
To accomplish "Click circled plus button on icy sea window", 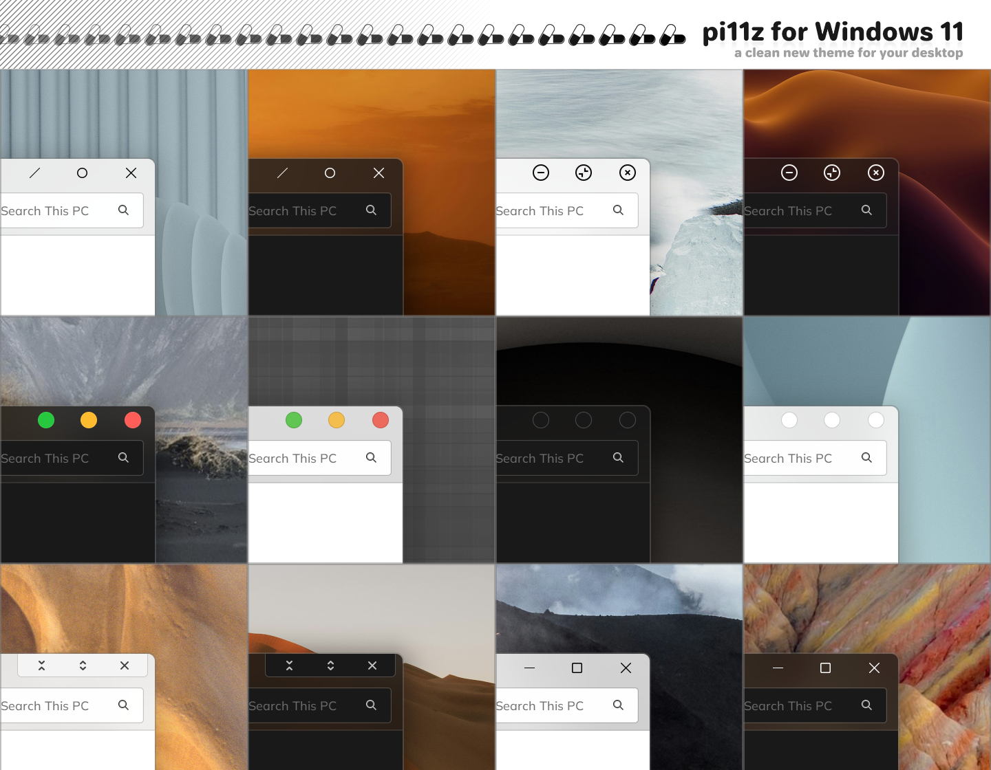I will 584,173.
